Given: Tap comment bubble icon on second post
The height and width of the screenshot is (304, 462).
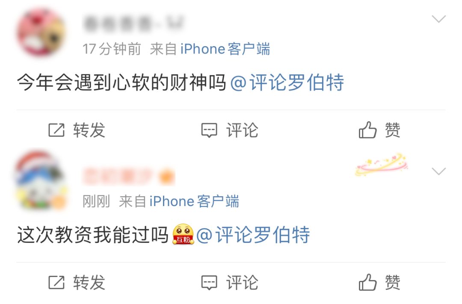Looking at the screenshot, I should 209,283.
